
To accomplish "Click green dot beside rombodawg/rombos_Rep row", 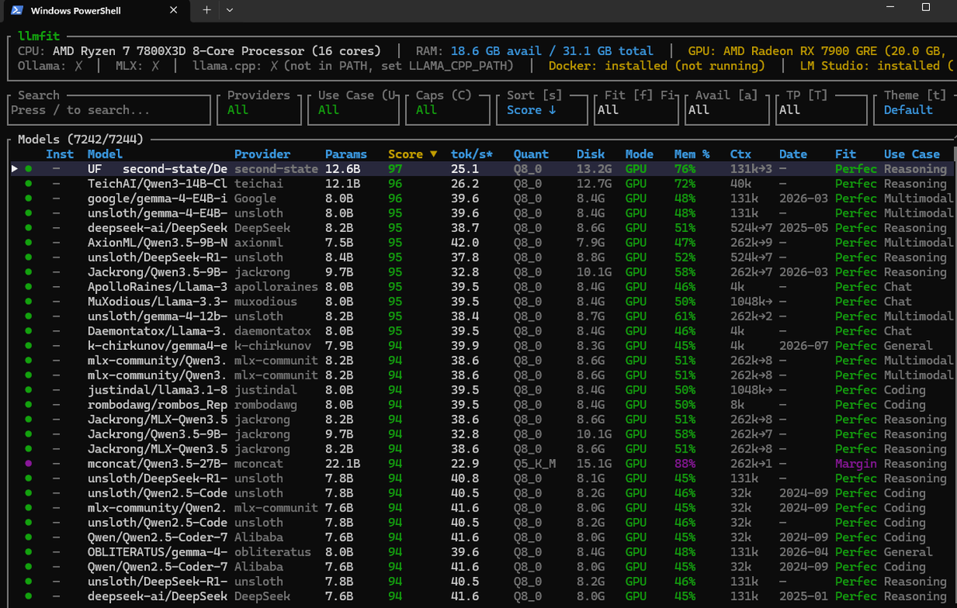I will click(29, 405).
